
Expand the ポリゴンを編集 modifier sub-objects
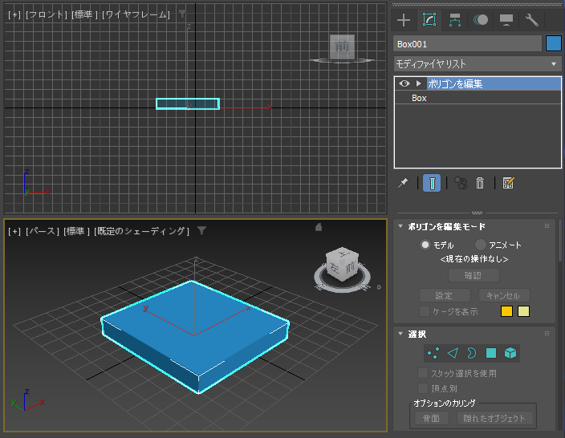tap(418, 83)
